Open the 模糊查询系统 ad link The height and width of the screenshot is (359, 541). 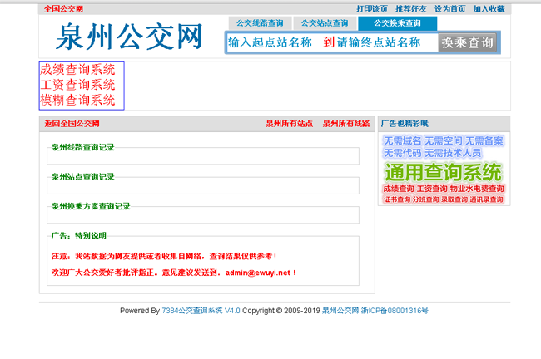point(77,100)
